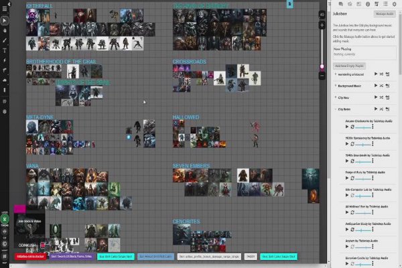Pick the Draw brush tool
Viewport: 402px width, 268px height.
(5, 40)
